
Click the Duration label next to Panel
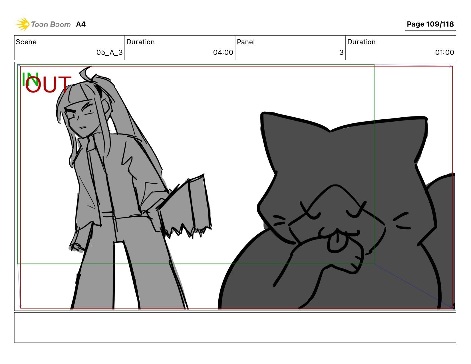pyautogui.click(x=361, y=42)
